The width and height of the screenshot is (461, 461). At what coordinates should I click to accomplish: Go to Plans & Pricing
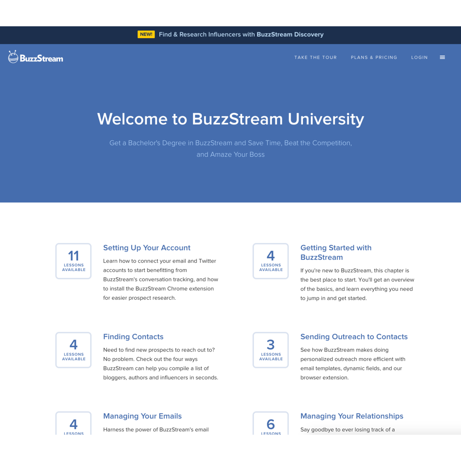(374, 57)
